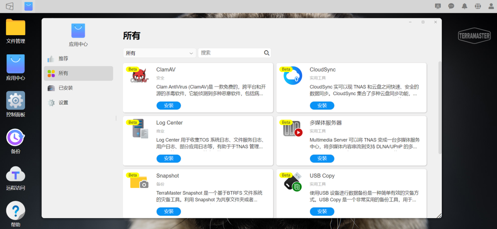Click the search magnifier icon
This screenshot has width=497, height=229.
pyautogui.click(x=267, y=53)
